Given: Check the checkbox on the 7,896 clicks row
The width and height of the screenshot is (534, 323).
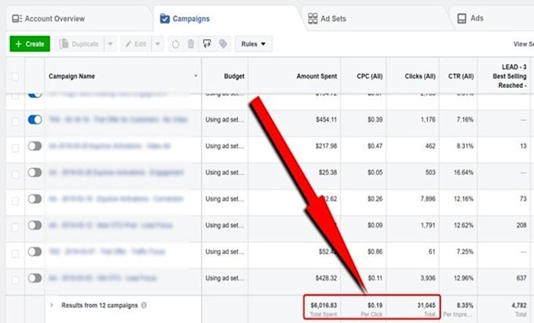Looking at the screenshot, I should point(16,200).
